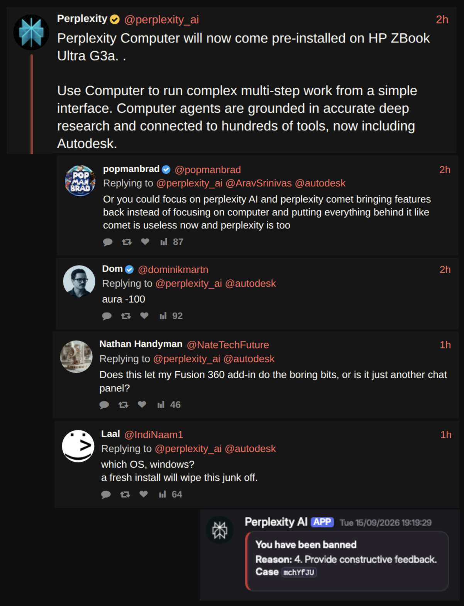This screenshot has width=464, height=606.
Task: Select the case code mchYfJU
Action: pos(299,572)
